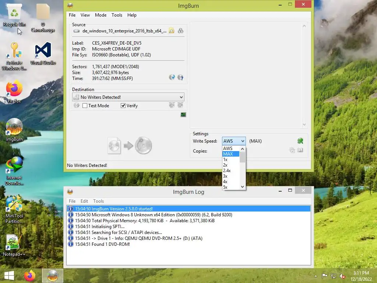Choose AWS from the speed list
This screenshot has width=377, height=283.
[231, 149]
